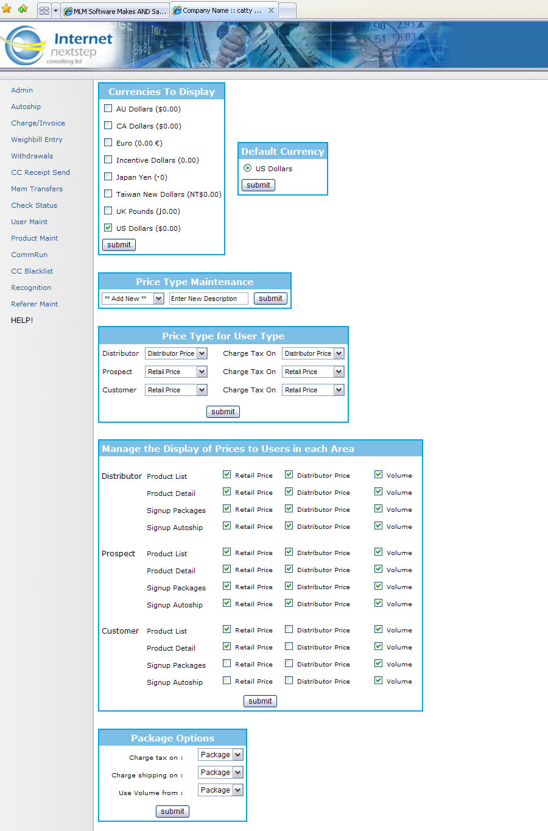548x831 pixels.
Task: Open Distributor price type dropdown
Action: click(x=202, y=353)
